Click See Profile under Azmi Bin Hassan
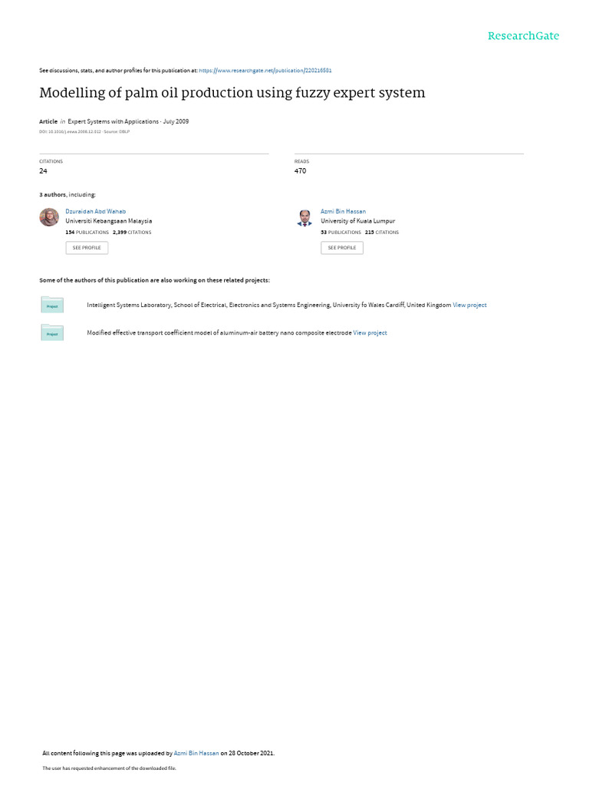The image size is (589, 786). [x=342, y=248]
